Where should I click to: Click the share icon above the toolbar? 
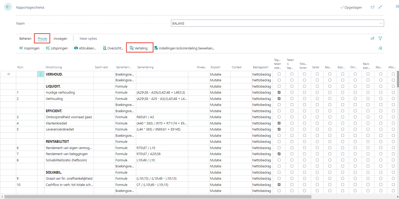372,38
